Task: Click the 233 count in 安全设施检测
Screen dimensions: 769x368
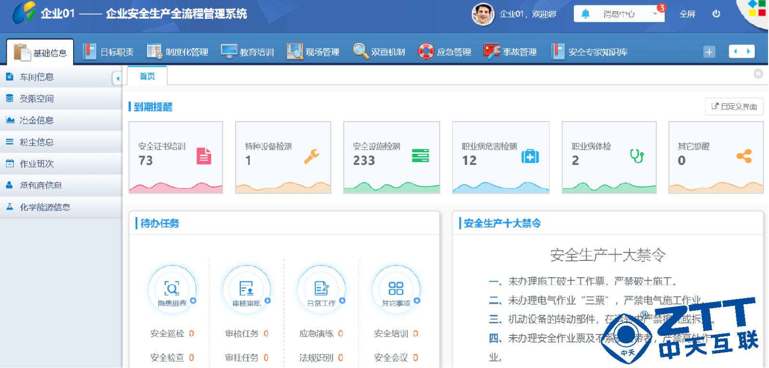Action: tap(364, 160)
